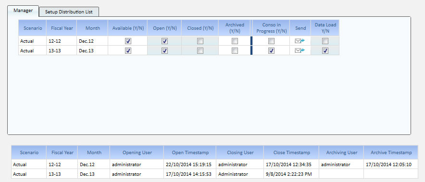Tick Archived for the Dec.12 row
The image size is (425, 182).
(235, 41)
